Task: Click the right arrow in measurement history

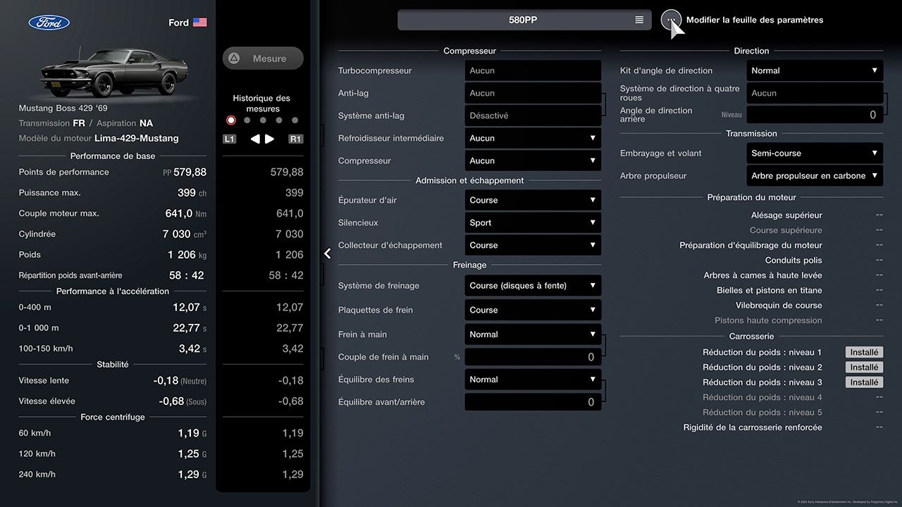Action: [270, 139]
